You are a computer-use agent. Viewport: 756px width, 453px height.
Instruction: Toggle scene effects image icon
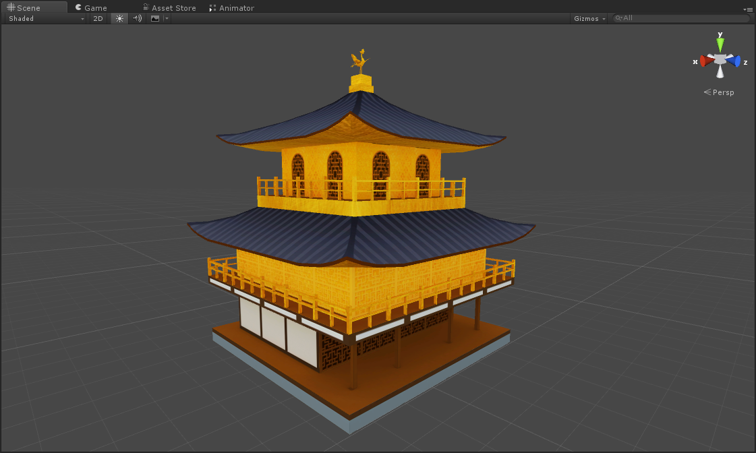coord(154,18)
